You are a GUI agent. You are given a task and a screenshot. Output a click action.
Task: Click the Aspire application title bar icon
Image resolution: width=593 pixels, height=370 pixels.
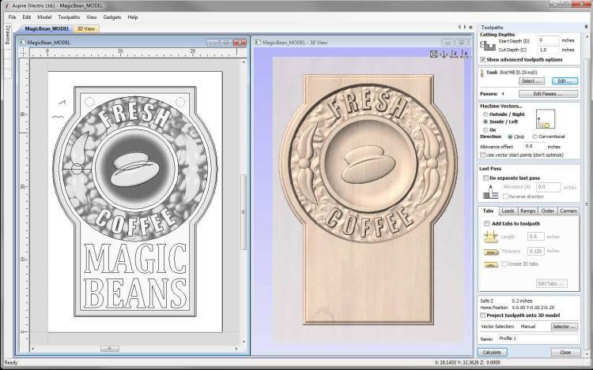pyautogui.click(x=6, y=6)
